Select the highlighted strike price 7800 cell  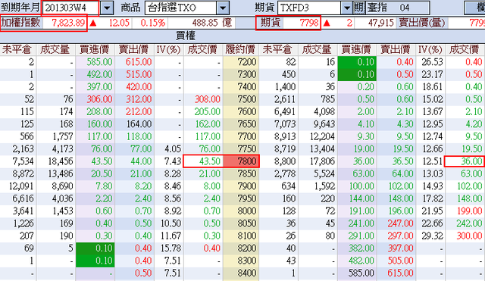[x=241, y=161]
